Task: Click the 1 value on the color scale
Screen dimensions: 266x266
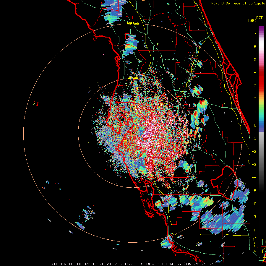Action: 255,112
